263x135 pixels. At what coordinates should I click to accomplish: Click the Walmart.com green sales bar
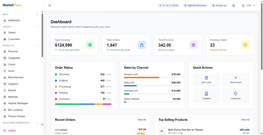127,94
